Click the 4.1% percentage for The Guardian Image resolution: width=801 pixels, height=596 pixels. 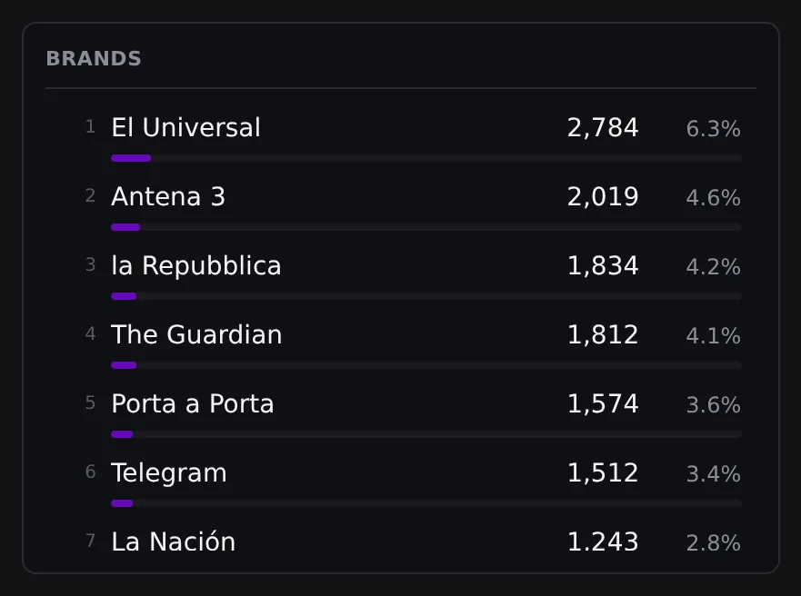[713, 336]
